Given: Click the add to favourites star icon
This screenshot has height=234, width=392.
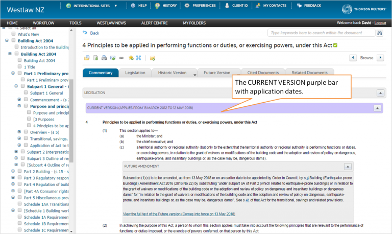Looking at the screenshot, I should tap(131, 58).
